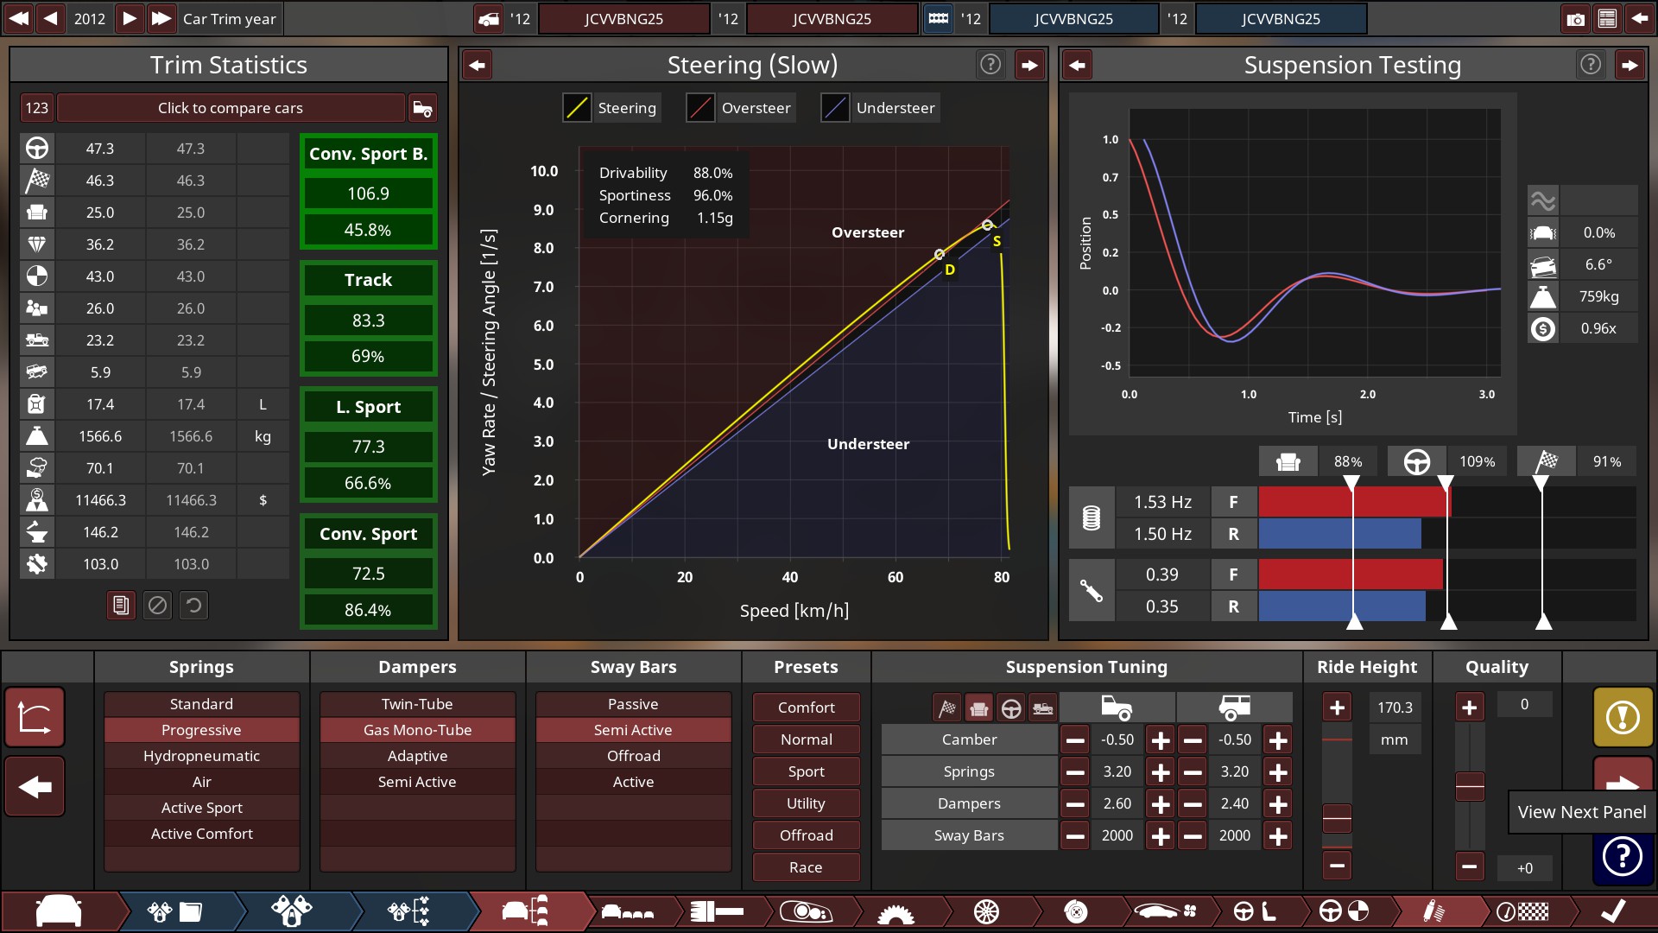Open help for Steering graph
Viewport: 1658px width, 933px height.
pyautogui.click(x=990, y=65)
